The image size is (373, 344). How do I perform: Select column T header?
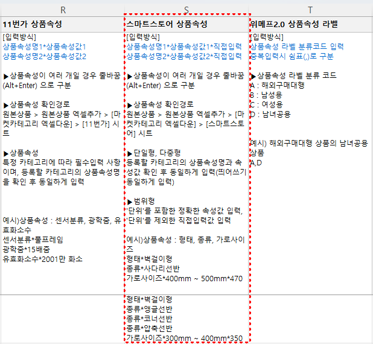click(310, 10)
